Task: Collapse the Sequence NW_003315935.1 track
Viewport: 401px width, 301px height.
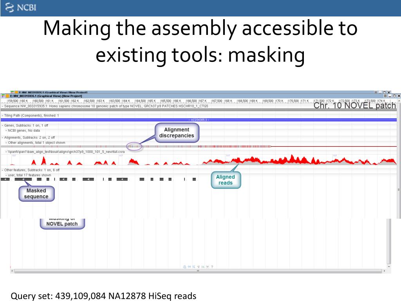Action: point(2,106)
